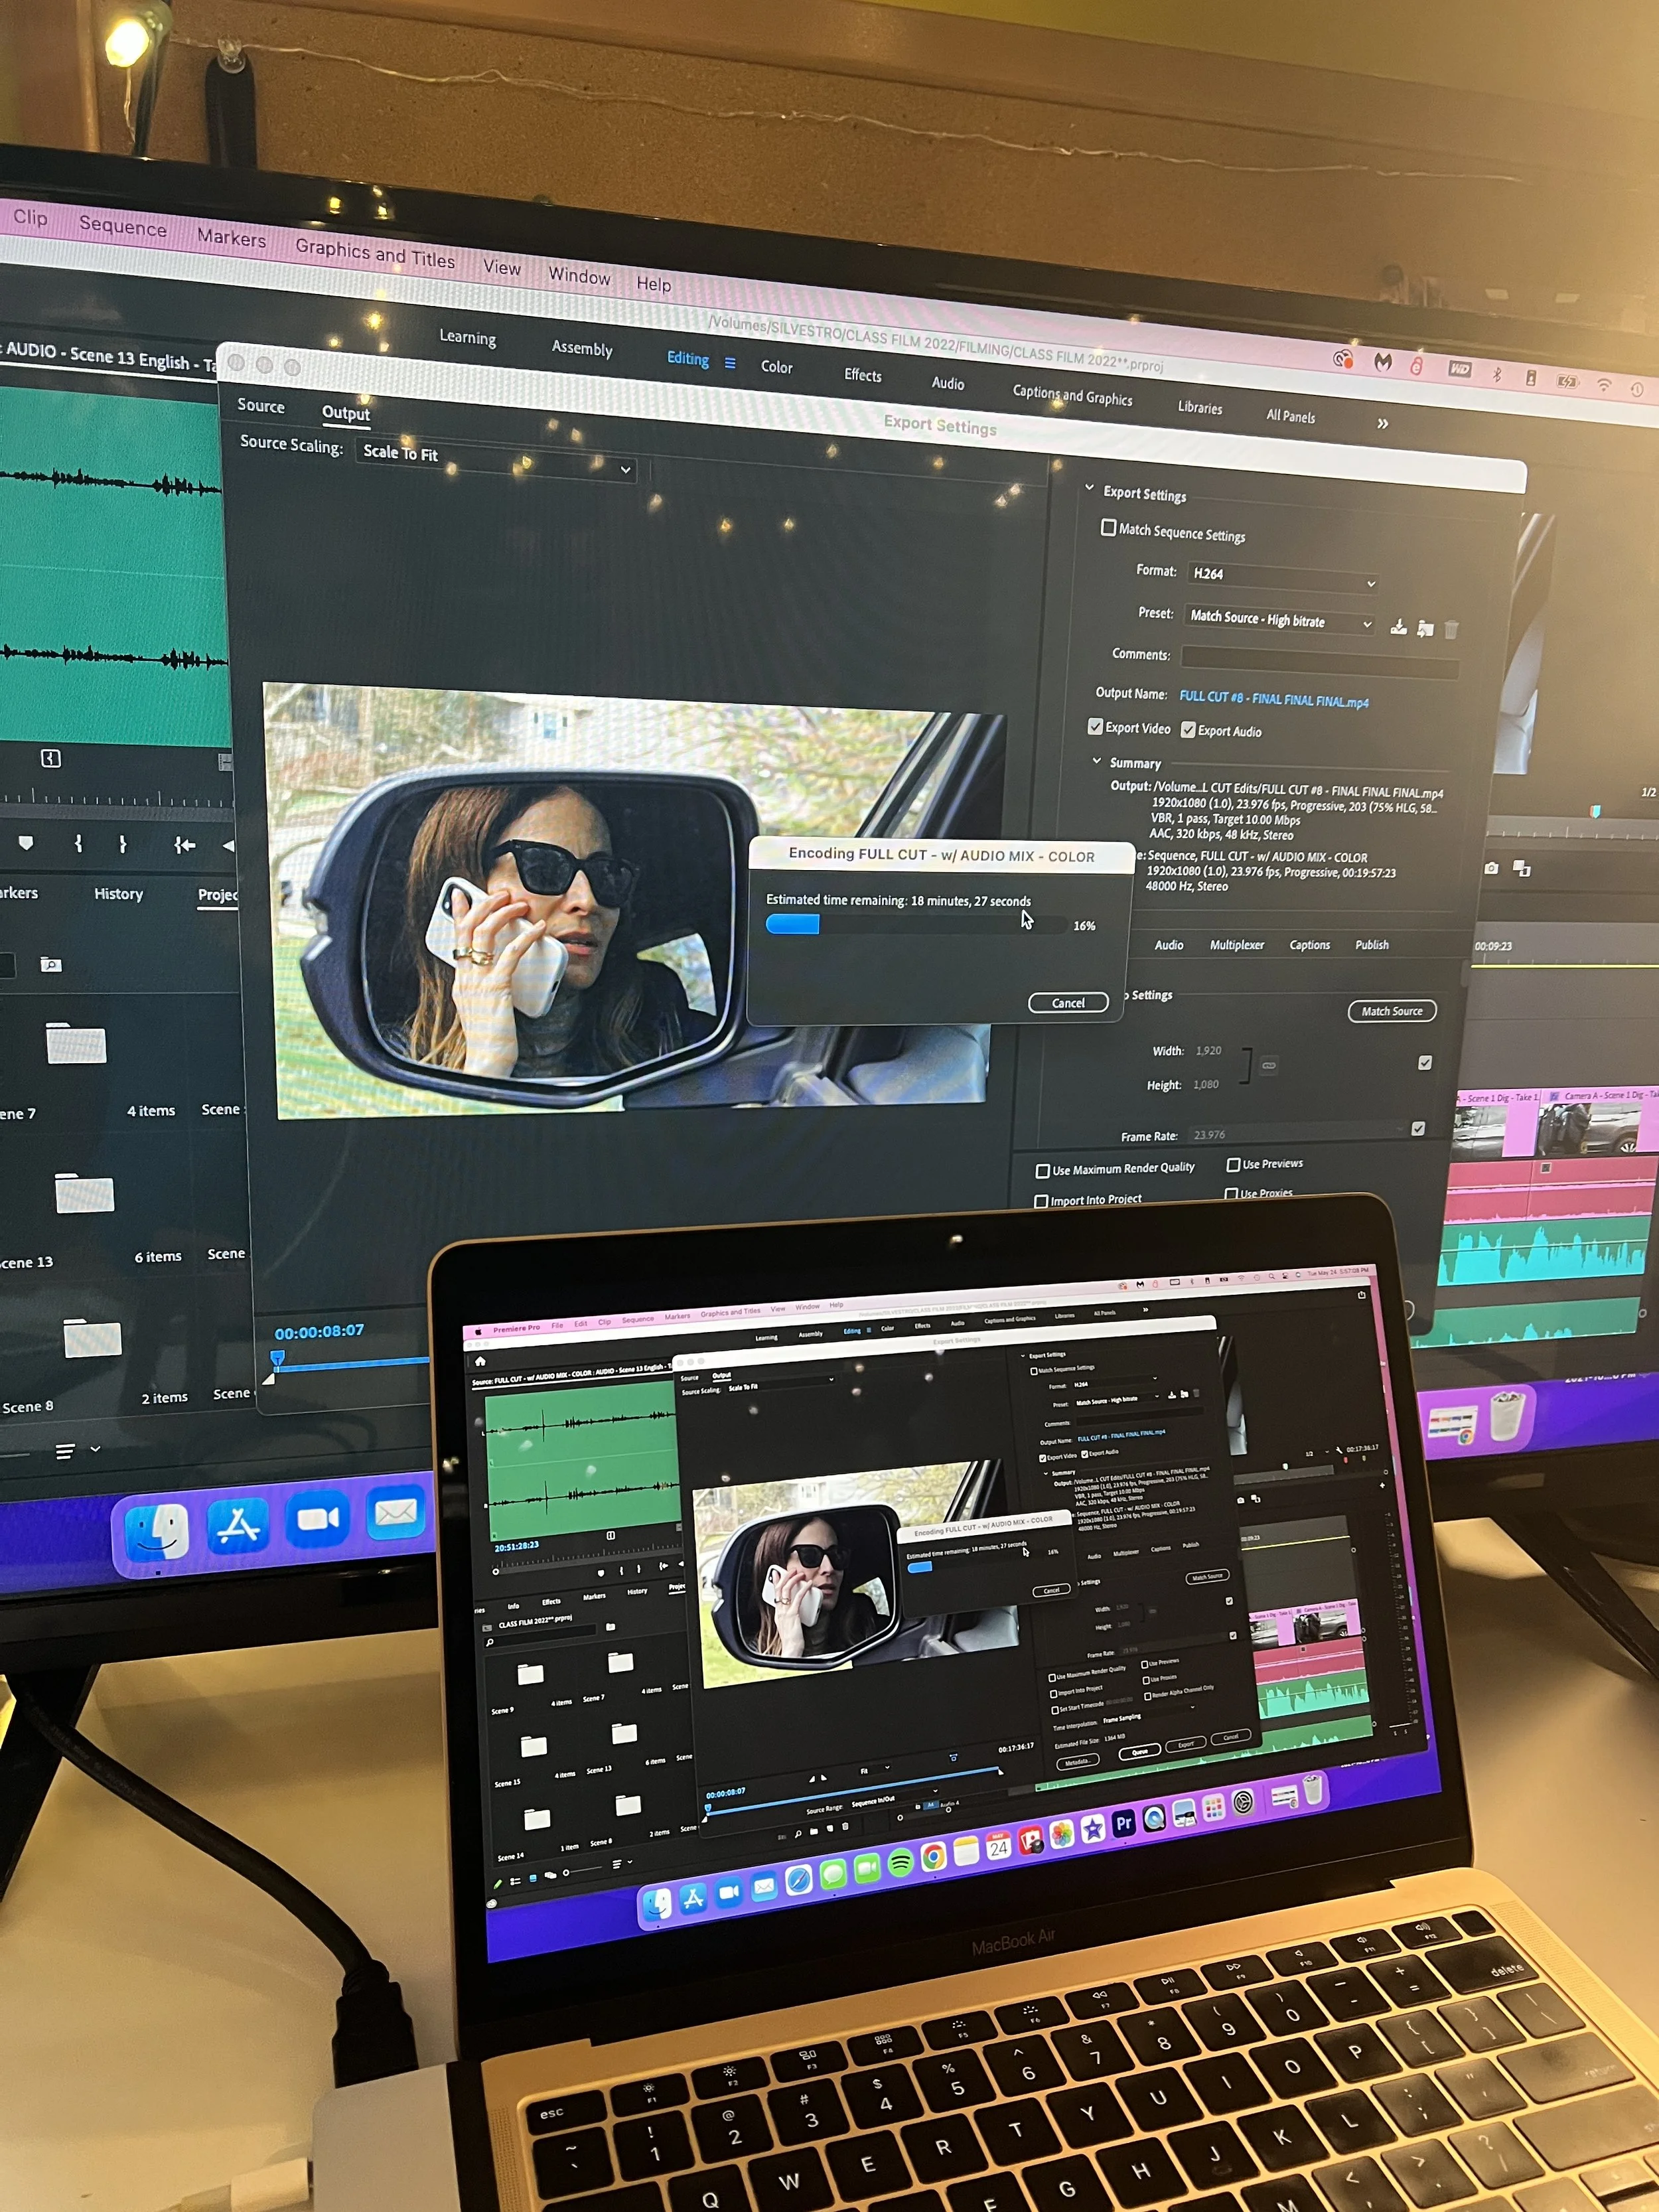Screen dimensions: 1659x2212
Task: Open the Source Scaling dropdown on the monitor
Action: coord(497,460)
